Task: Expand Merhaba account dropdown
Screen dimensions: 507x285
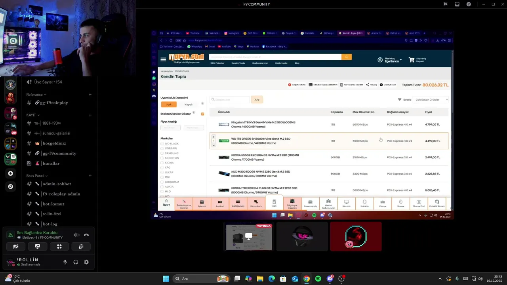Action: pyautogui.click(x=390, y=60)
